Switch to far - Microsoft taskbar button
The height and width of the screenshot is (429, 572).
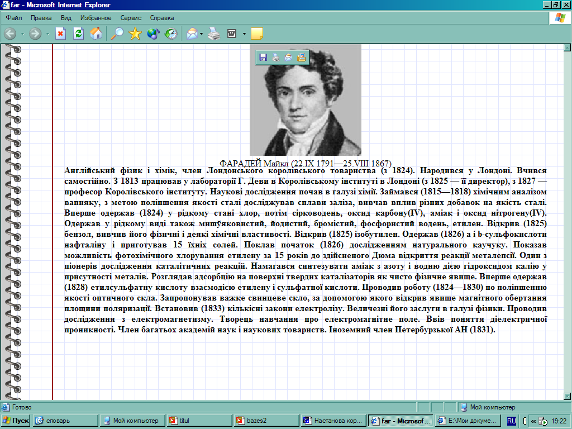coord(401,421)
